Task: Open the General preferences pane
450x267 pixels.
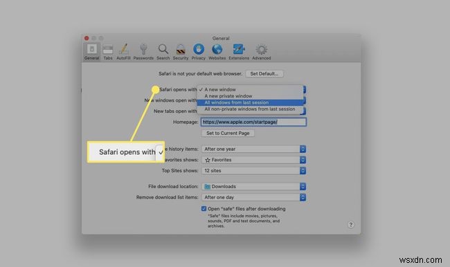Action: (92, 52)
